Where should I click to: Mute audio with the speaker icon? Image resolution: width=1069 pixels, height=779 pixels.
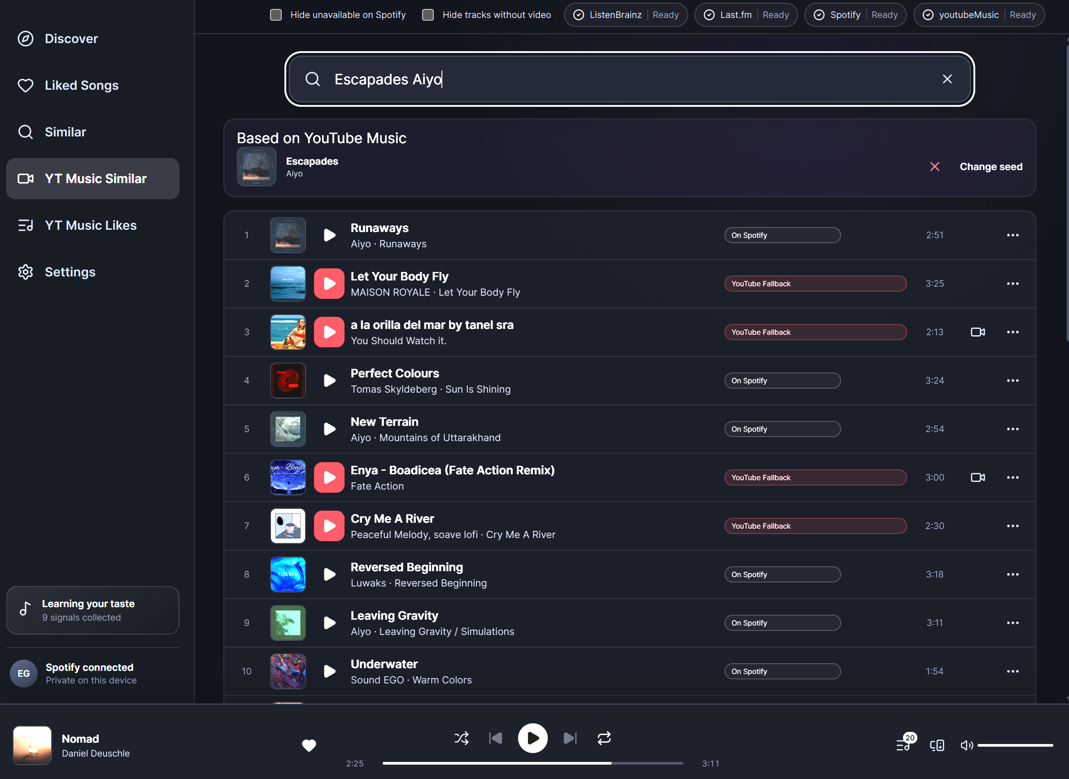[x=966, y=745]
